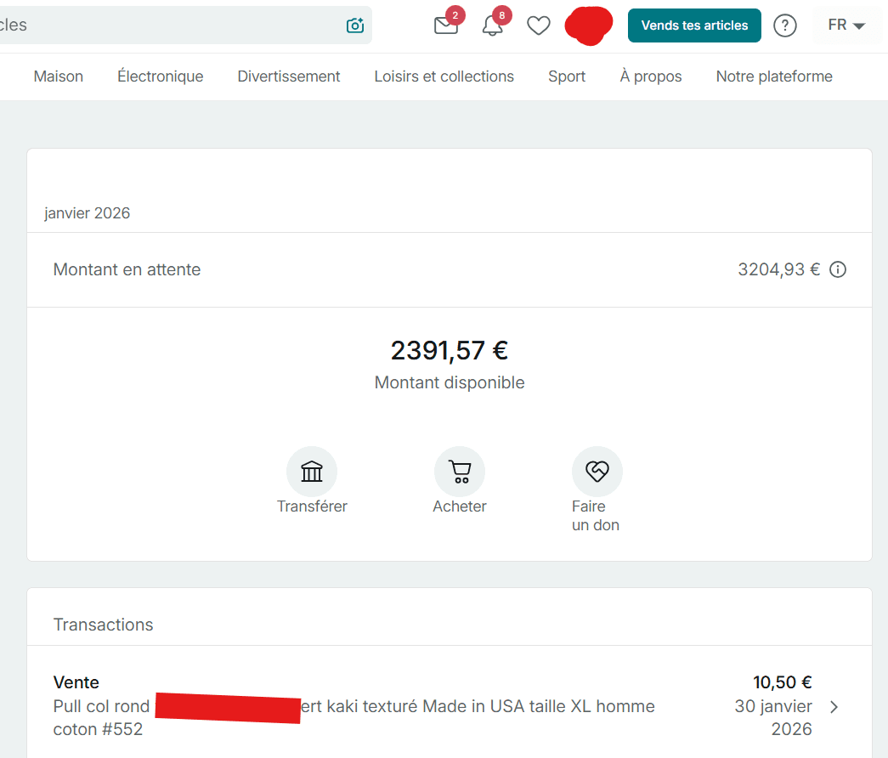Open the notifications bell icon
This screenshot has height=758, width=888.
click(x=493, y=25)
